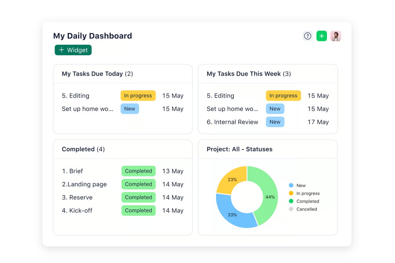Image resolution: width=395 pixels, height=263 pixels.
Task: Click the green plus add button
Action: click(x=322, y=36)
